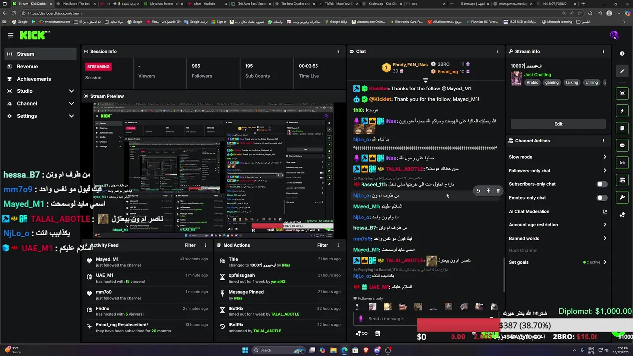Expand the Studio sidebar section
The height and width of the screenshot is (356, 633).
pyautogui.click(x=71, y=91)
